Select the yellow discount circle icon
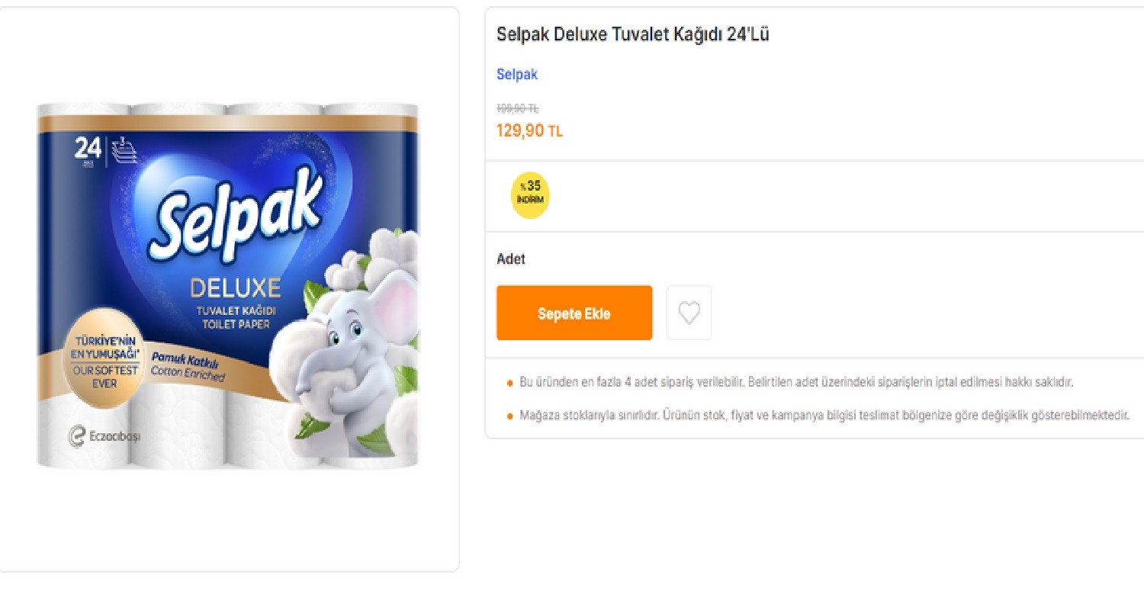1144x591 pixels. point(529,195)
